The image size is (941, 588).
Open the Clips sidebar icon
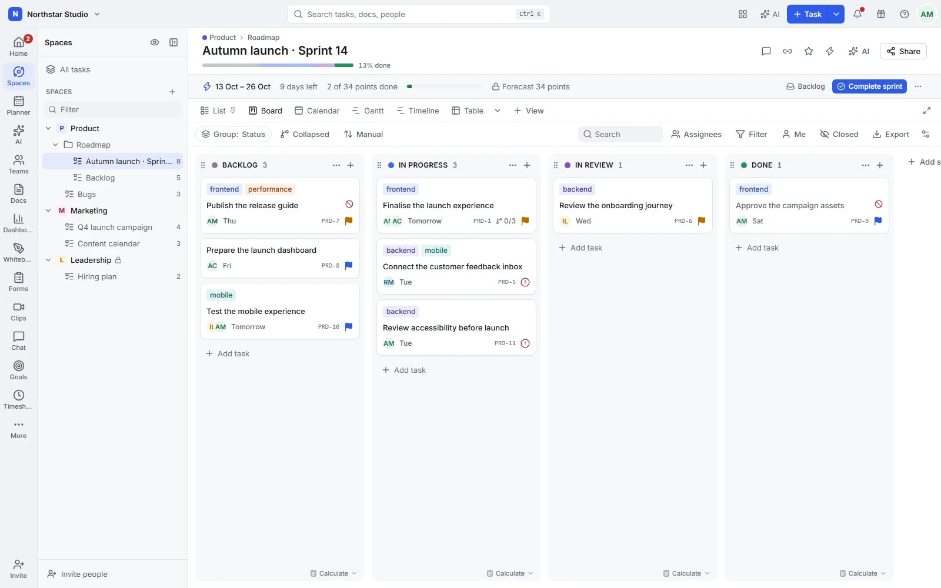[18, 311]
